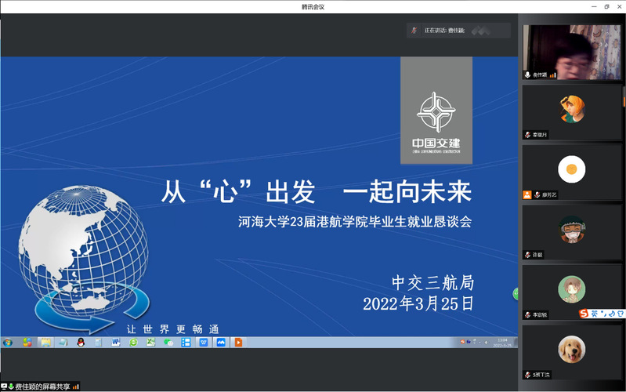Click the microphone icon on the top participant's video

pyautogui.click(x=527, y=74)
